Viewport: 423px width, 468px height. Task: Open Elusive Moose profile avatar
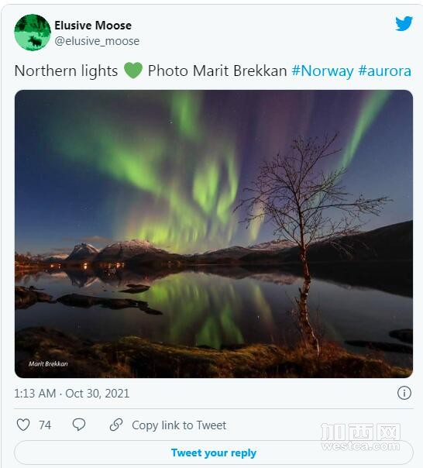point(33,33)
